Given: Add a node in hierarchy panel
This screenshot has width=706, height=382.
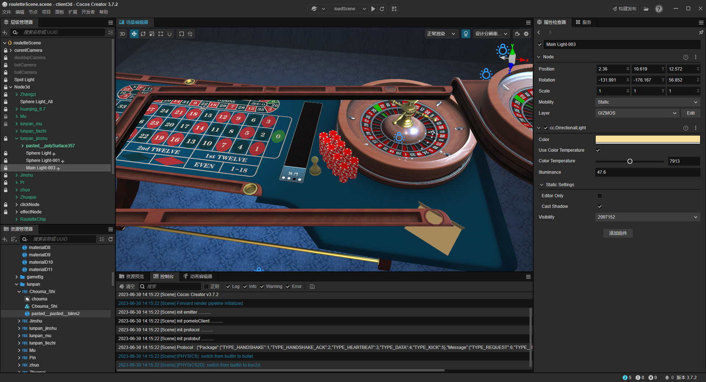Looking at the screenshot, I should click(x=5, y=32).
